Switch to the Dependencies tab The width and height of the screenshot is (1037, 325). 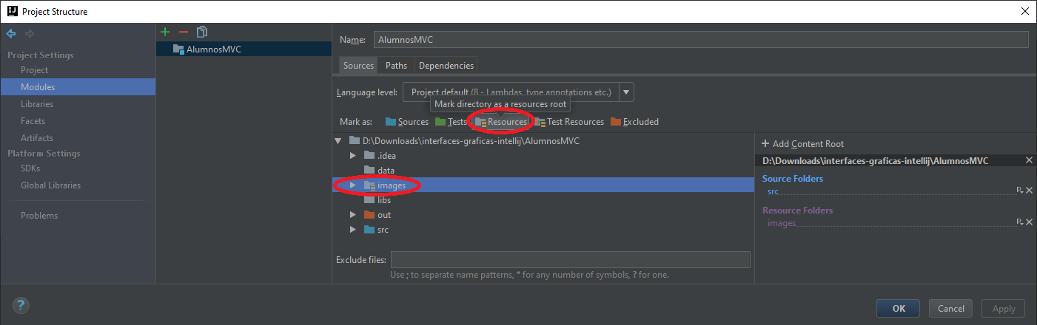tap(446, 66)
